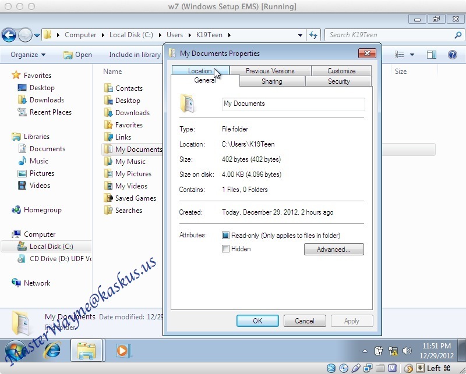
Task: Click the Size column header
Action: 400,72
